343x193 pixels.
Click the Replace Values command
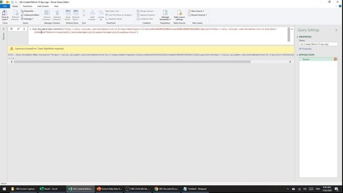[114, 19]
